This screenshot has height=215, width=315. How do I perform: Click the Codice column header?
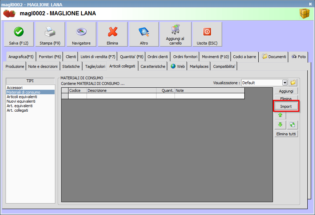(77, 90)
